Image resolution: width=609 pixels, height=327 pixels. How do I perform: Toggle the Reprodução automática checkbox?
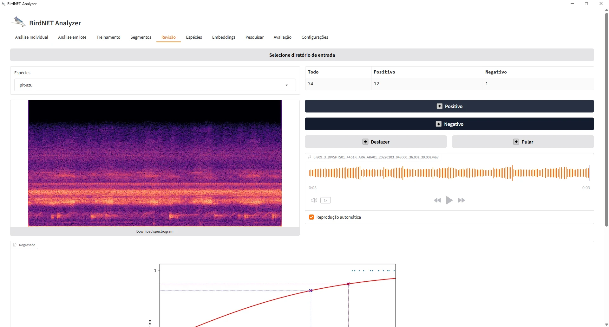tap(311, 217)
